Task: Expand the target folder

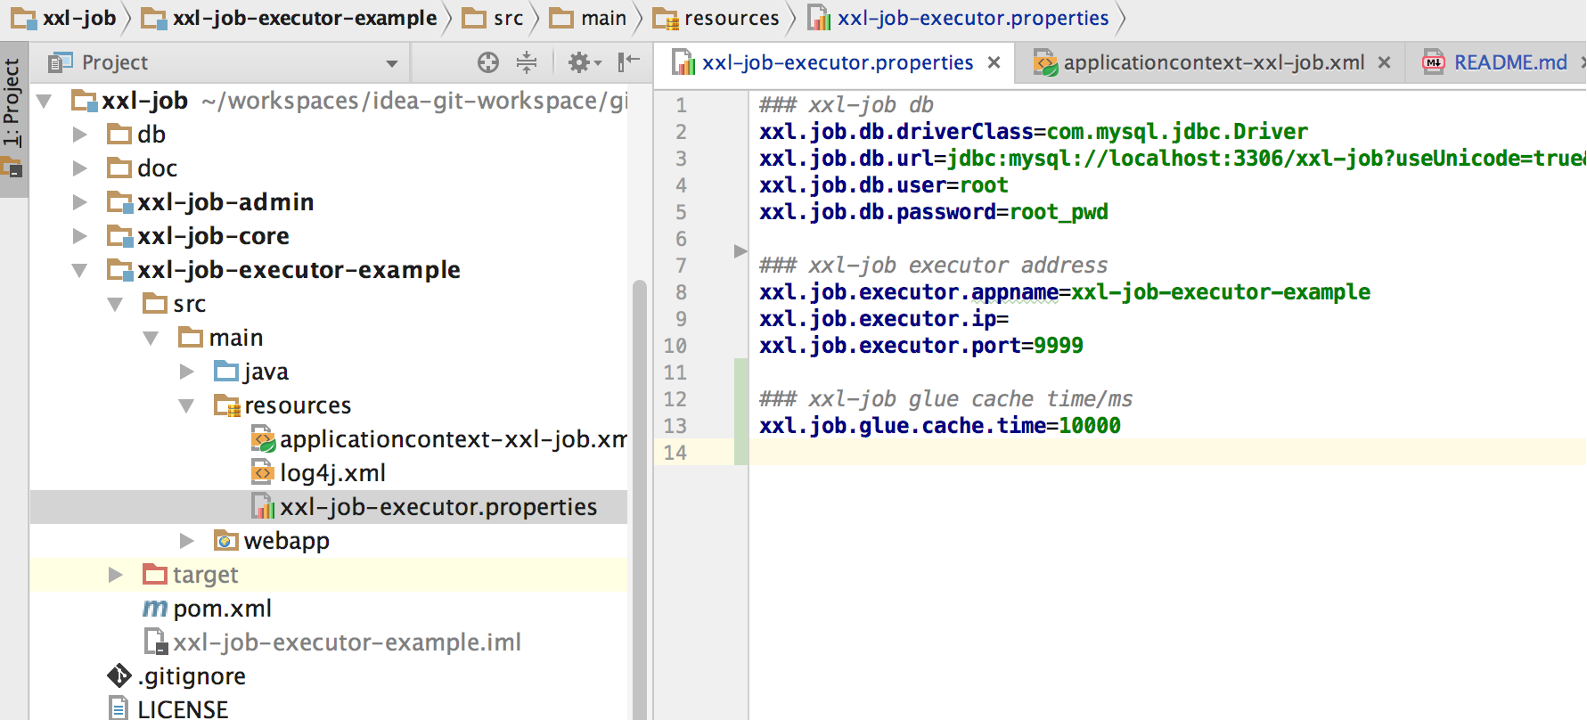Action: (x=116, y=575)
